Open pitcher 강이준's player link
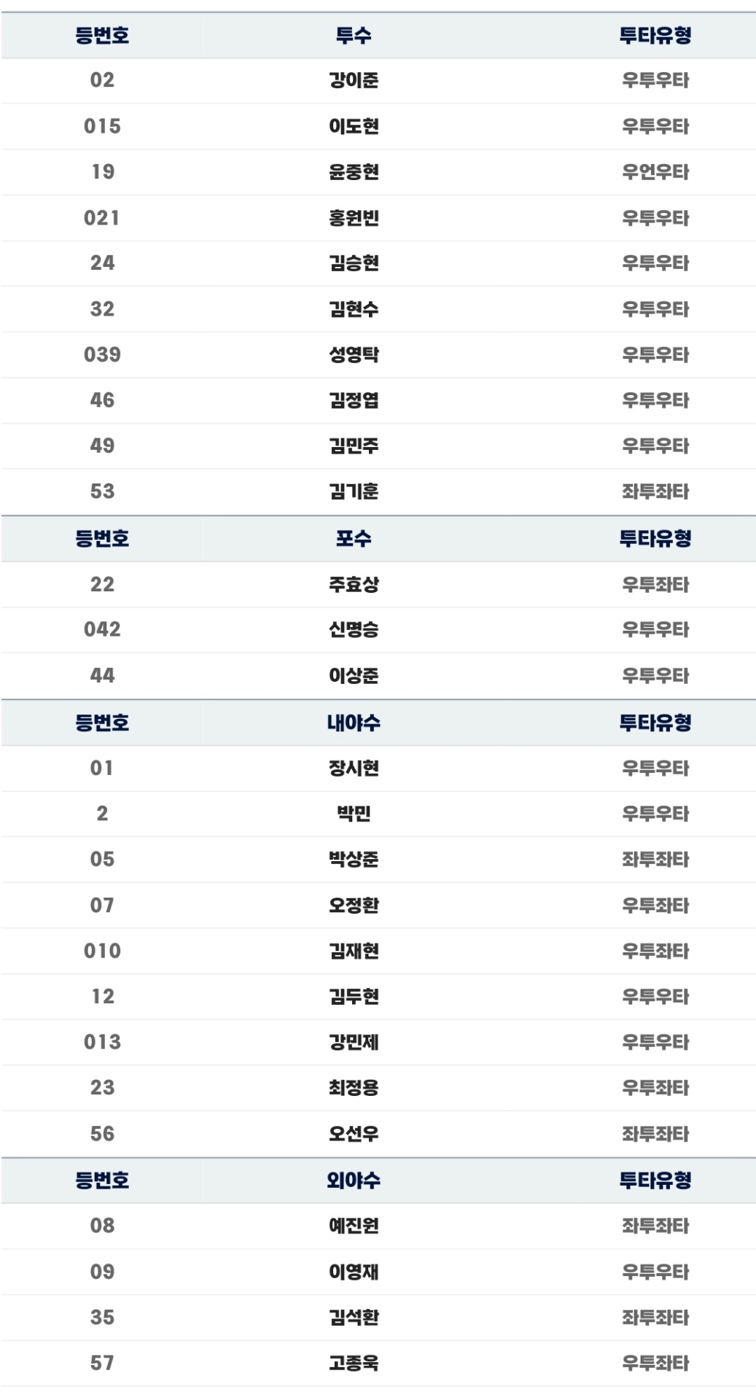Screen dimensions: 756x1400 click(x=354, y=80)
